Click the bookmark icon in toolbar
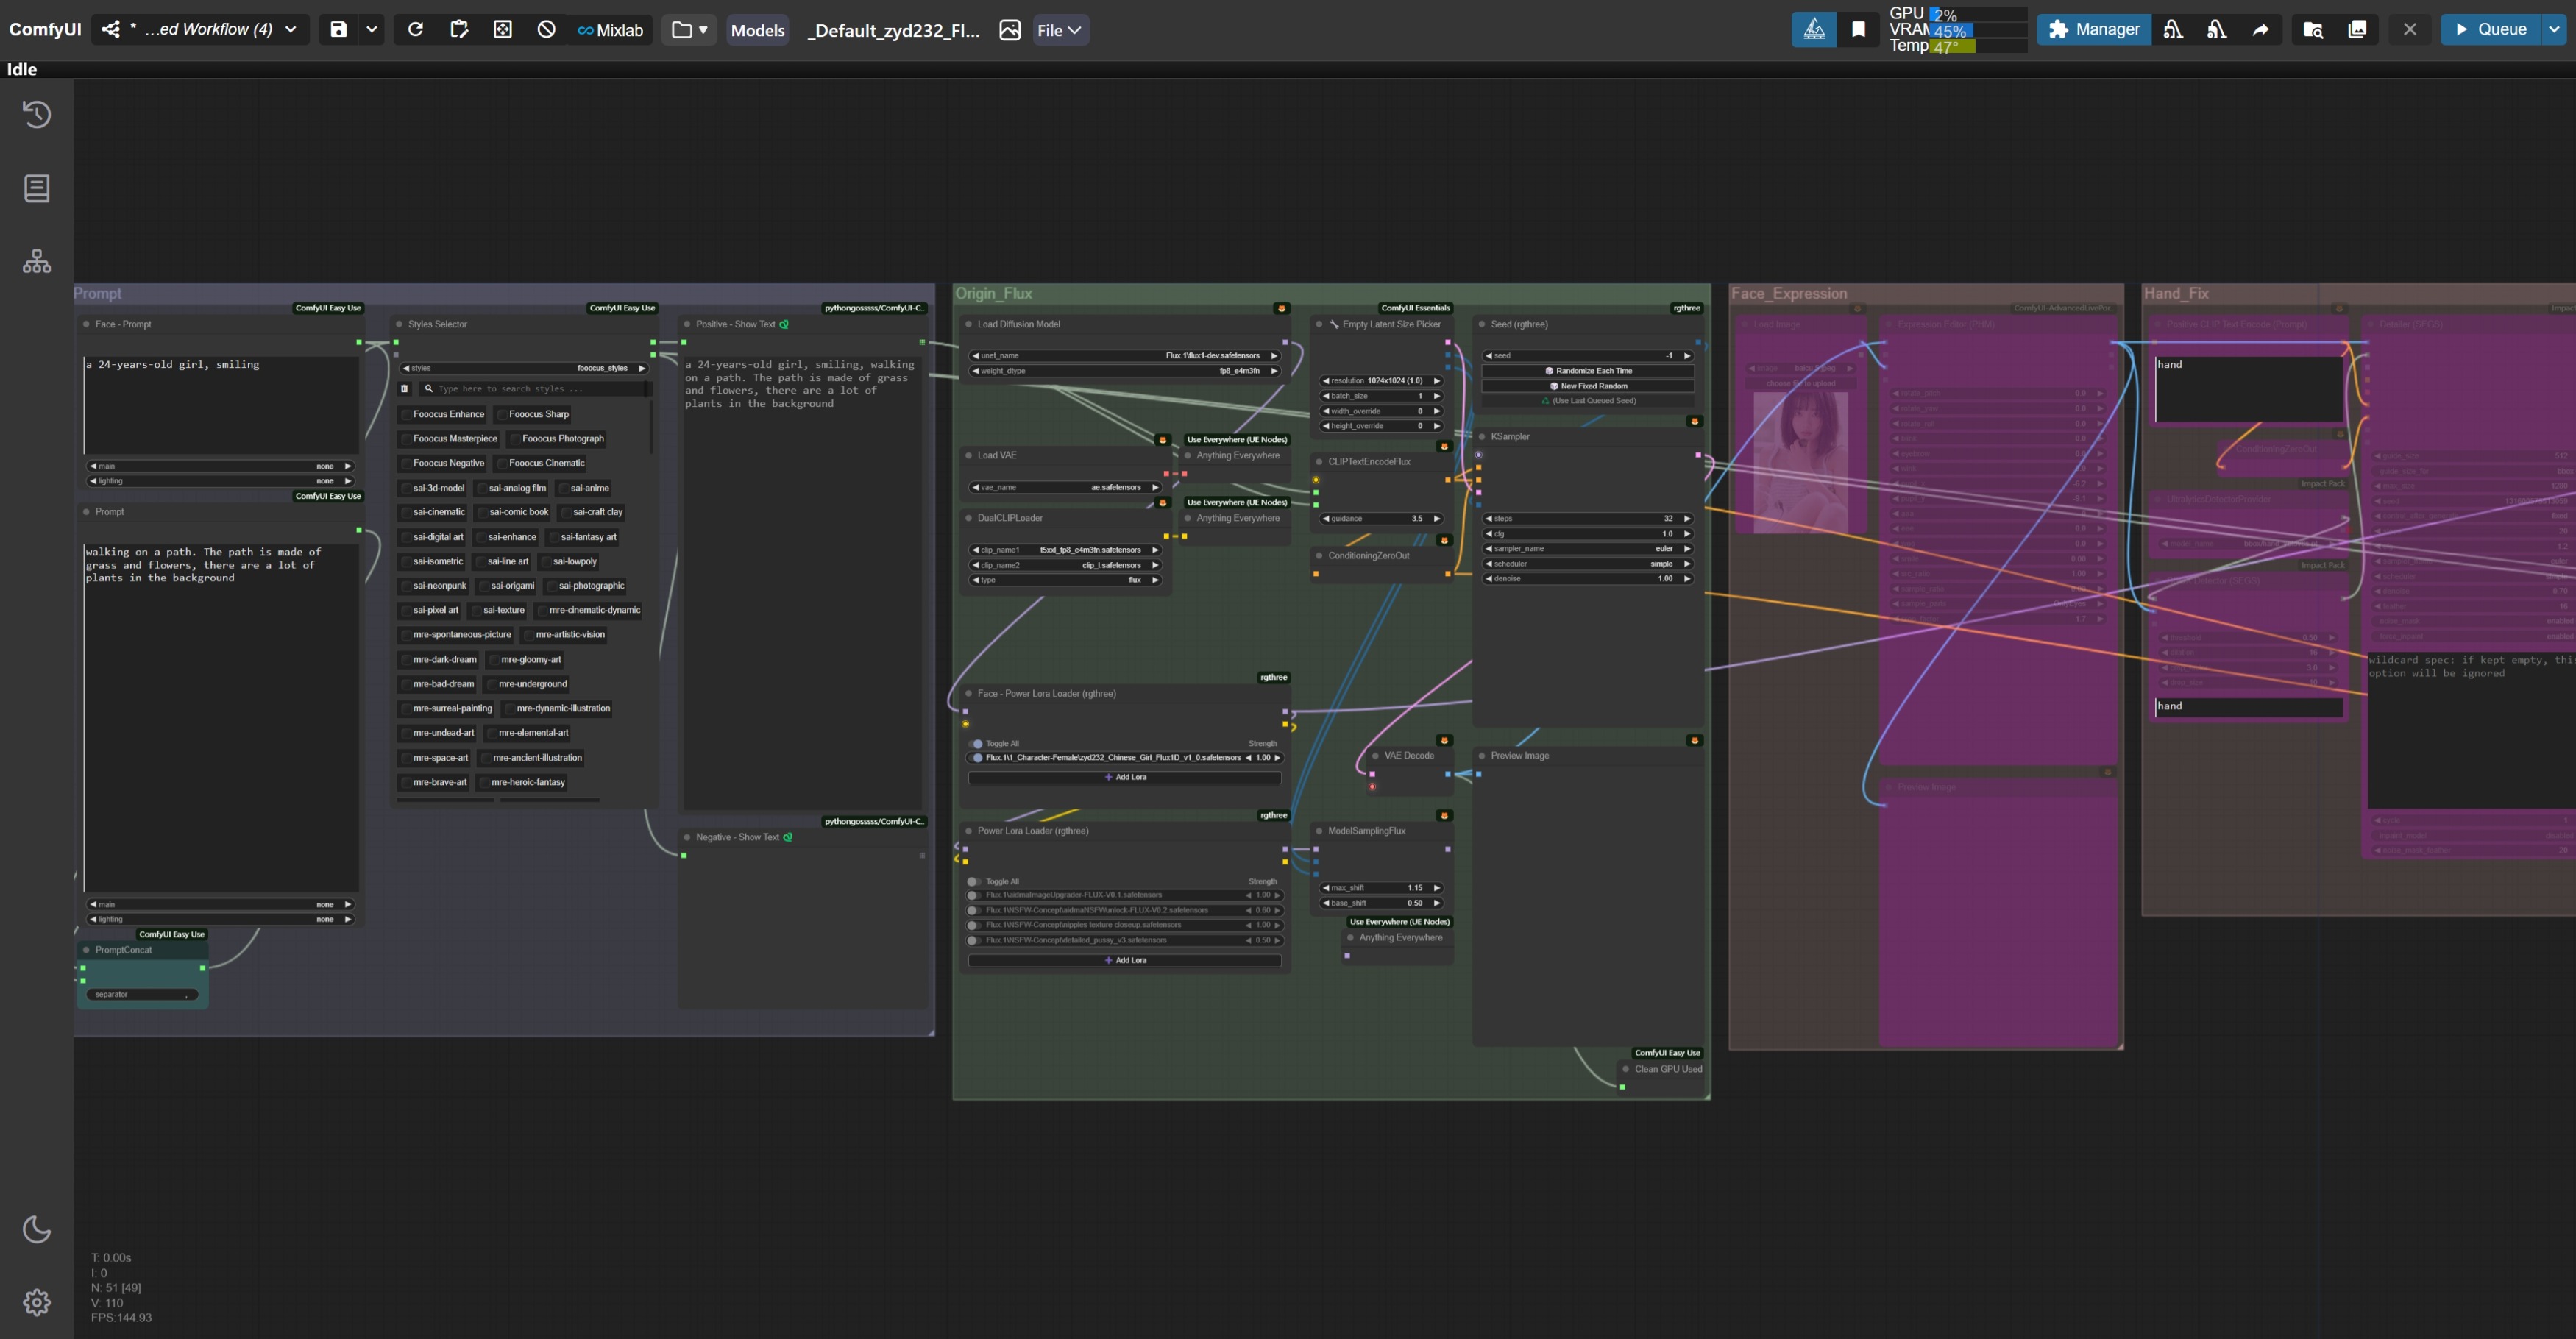The height and width of the screenshot is (1339, 2576). coord(1858,29)
